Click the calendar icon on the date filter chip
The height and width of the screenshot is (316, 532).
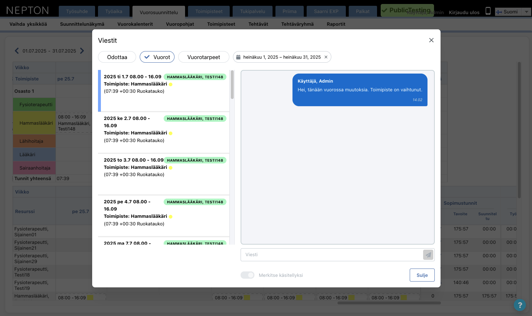tap(239, 57)
